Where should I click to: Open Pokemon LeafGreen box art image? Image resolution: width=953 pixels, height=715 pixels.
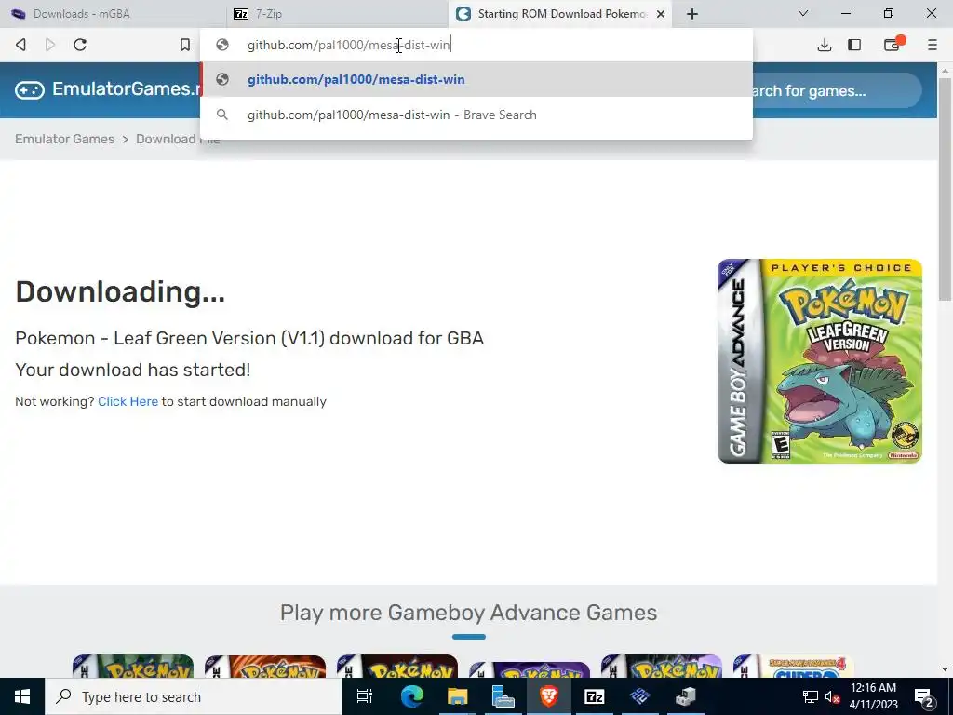tap(819, 361)
